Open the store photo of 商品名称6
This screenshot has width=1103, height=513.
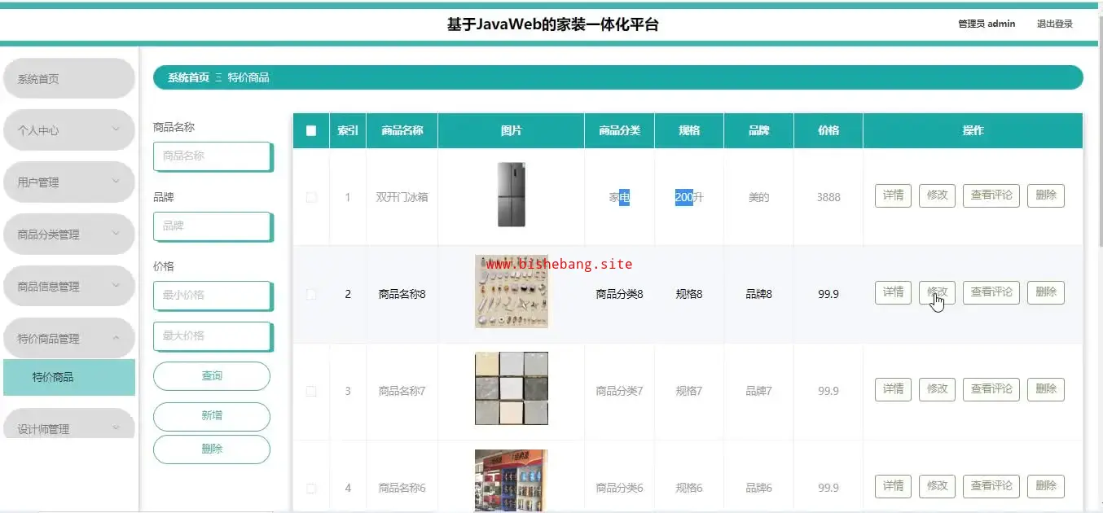(x=512, y=480)
